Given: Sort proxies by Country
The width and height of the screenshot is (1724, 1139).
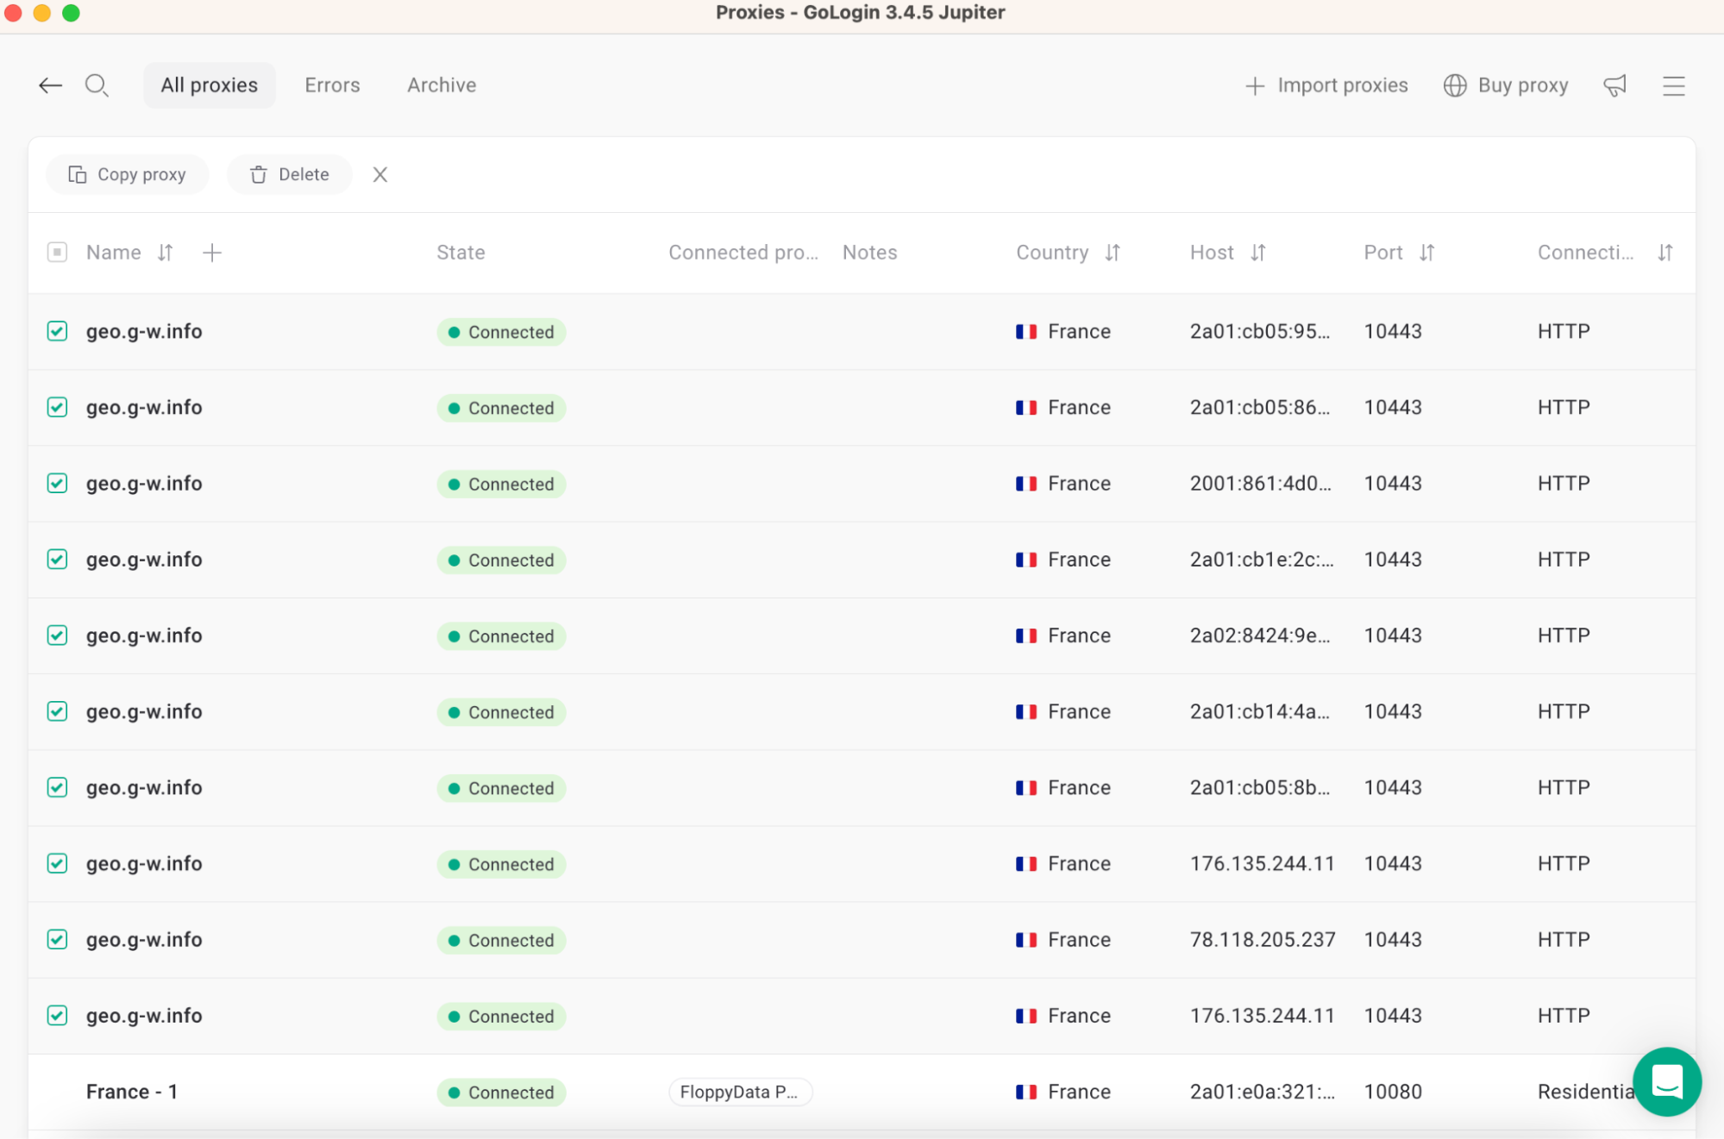Looking at the screenshot, I should click(x=1113, y=253).
